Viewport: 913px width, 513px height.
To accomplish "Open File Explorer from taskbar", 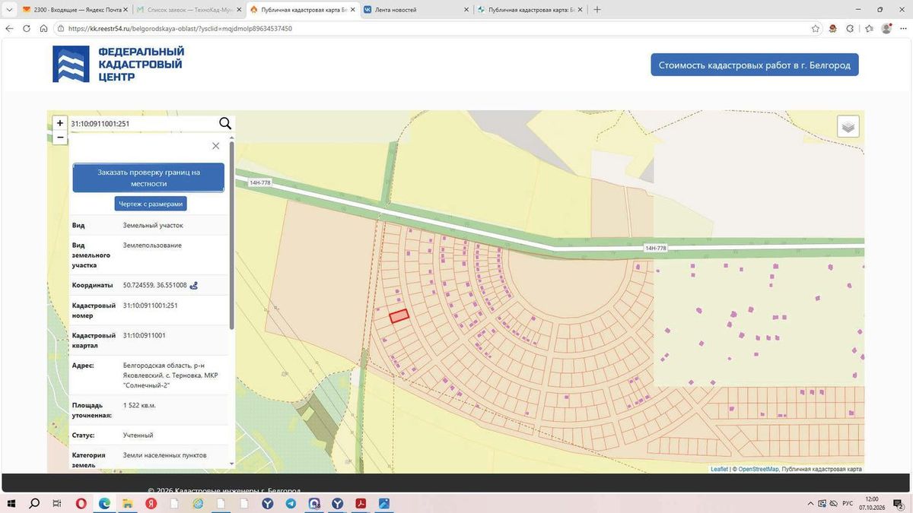I will pyautogui.click(x=128, y=503).
